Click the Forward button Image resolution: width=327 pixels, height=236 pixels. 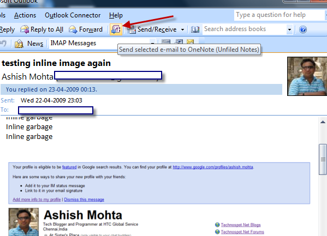point(86,29)
